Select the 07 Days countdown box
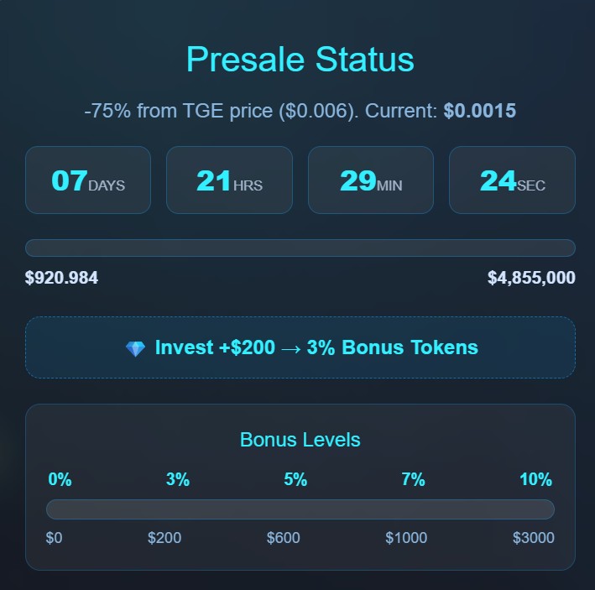This screenshot has width=595, height=590. pos(88,180)
